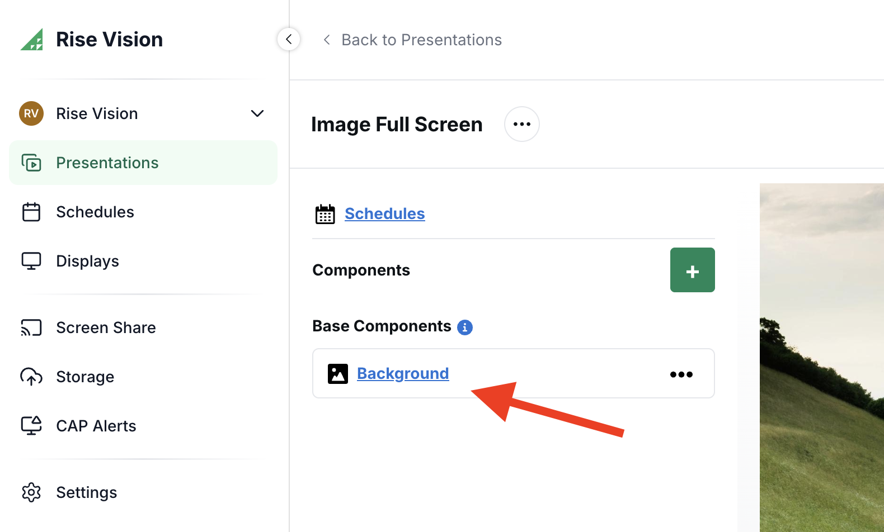This screenshot has height=532, width=884.
Task: Click the Rise Vision logo icon
Action: pyautogui.click(x=32, y=40)
